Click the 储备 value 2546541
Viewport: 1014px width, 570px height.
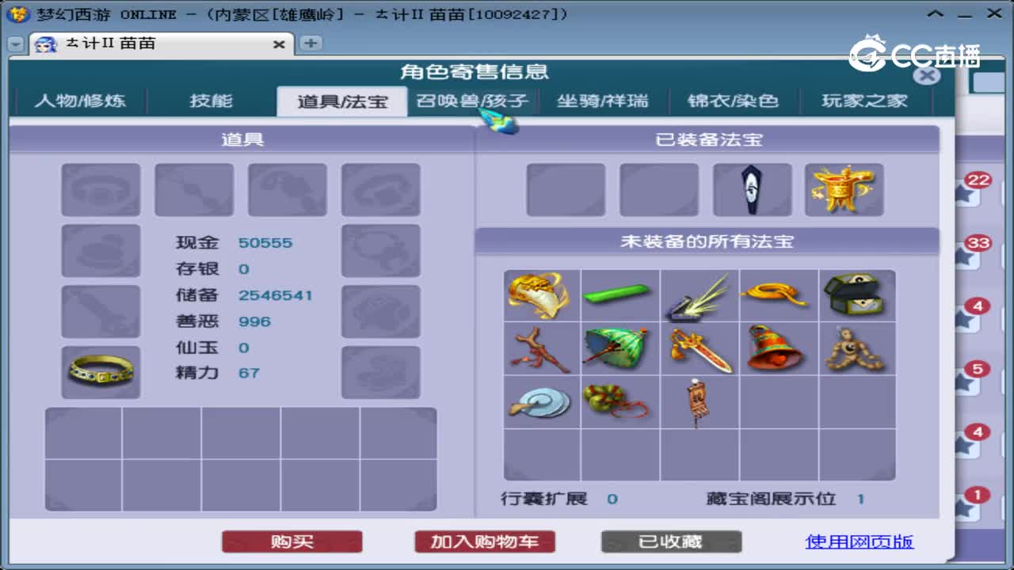tap(276, 295)
